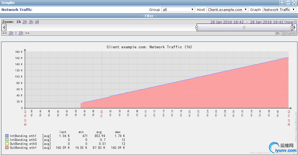Click the OutBonding.eth1 legend label
298x155 pixels.
click(x=23, y=148)
